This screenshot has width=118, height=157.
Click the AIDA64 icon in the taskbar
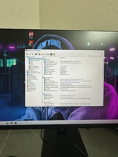coord(16,123)
